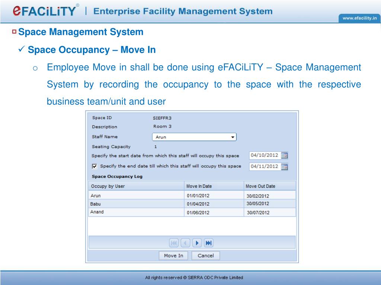Jump to last page of occupancy log
381x285 pixels.
tap(208, 243)
